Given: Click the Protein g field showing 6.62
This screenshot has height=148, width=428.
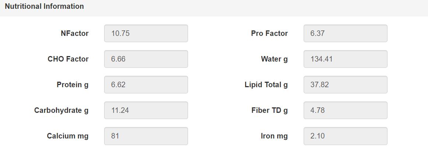Looking at the screenshot, I should 146,85.
